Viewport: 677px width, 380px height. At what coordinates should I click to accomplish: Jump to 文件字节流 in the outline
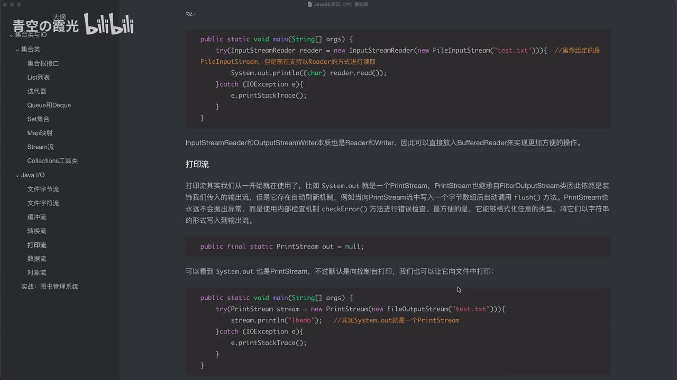[43, 189]
